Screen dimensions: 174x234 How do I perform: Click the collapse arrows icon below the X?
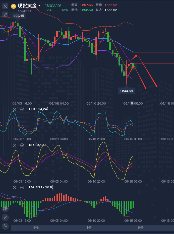[x=5, y=15]
